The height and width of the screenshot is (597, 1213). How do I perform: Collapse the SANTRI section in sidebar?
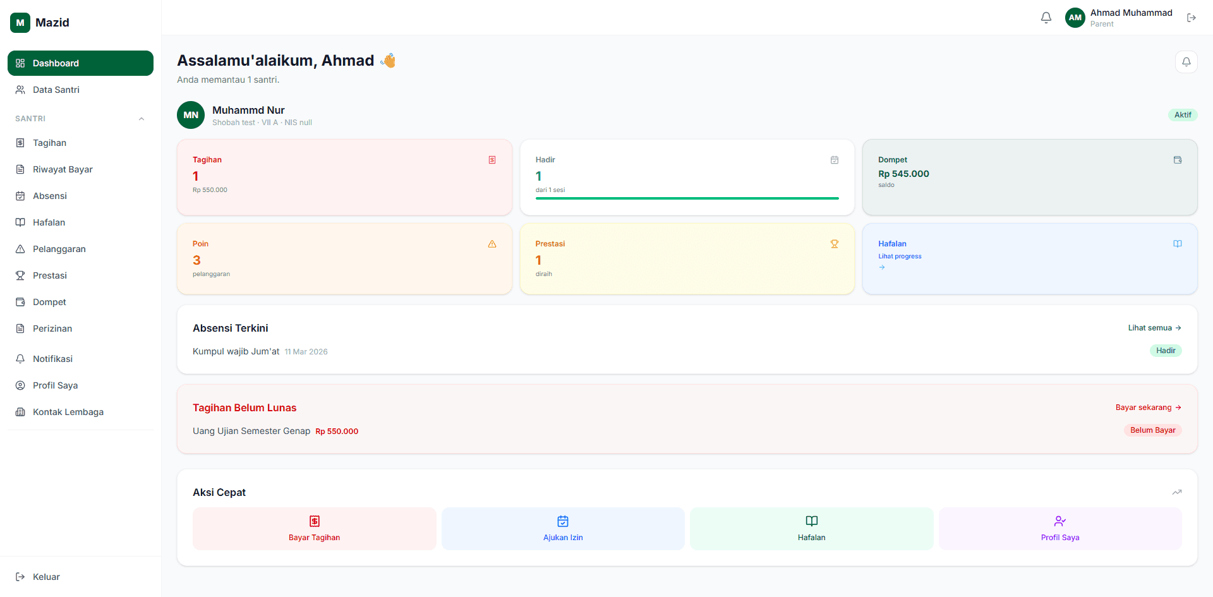coord(141,119)
